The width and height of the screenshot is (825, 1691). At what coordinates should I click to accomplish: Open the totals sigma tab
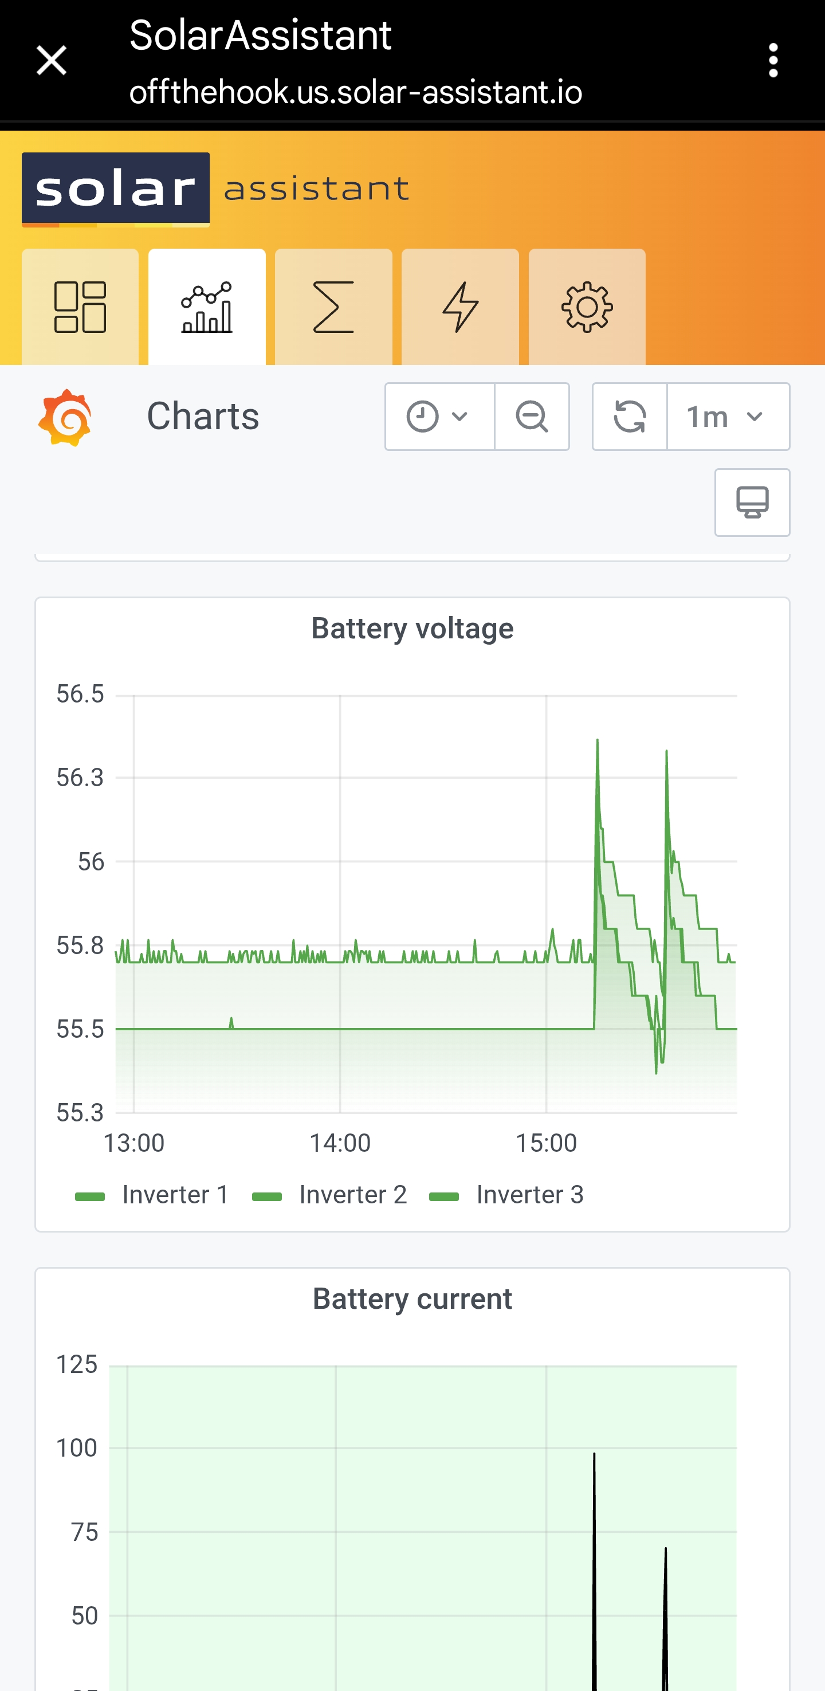coord(333,307)
